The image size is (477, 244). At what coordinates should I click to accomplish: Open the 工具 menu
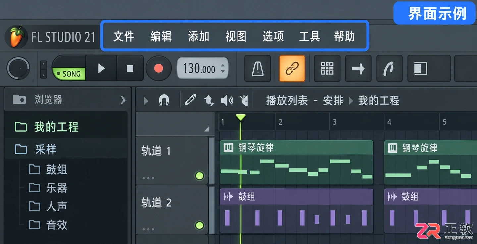point(309,36)
